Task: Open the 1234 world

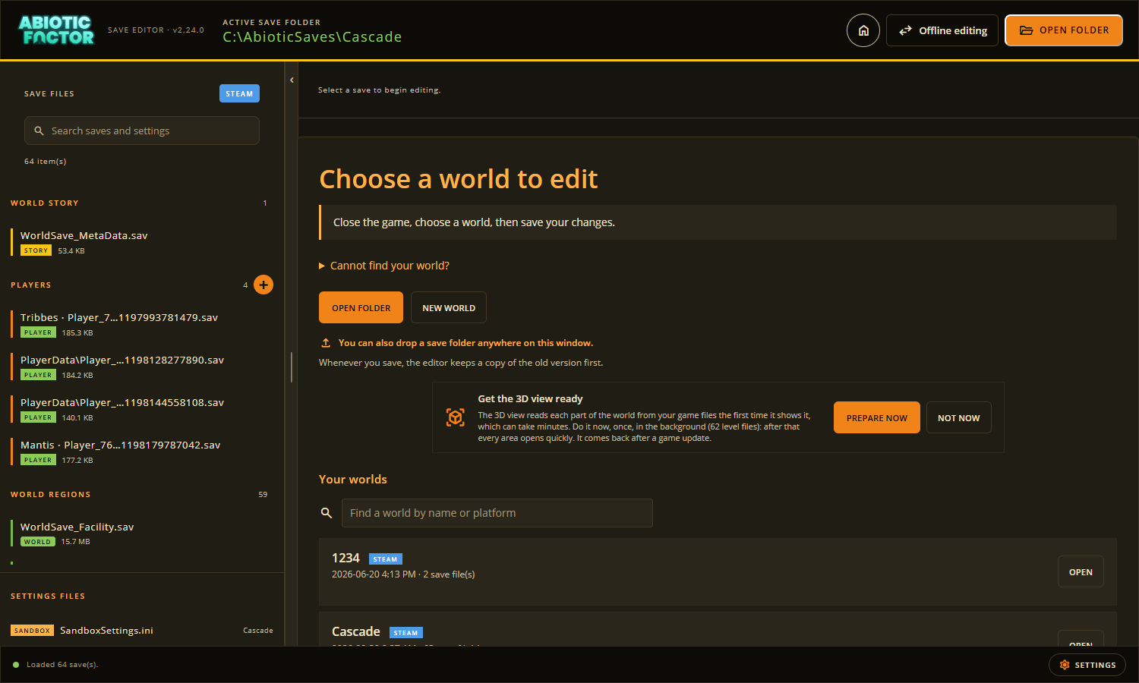Action: [x=1081, y=571]
